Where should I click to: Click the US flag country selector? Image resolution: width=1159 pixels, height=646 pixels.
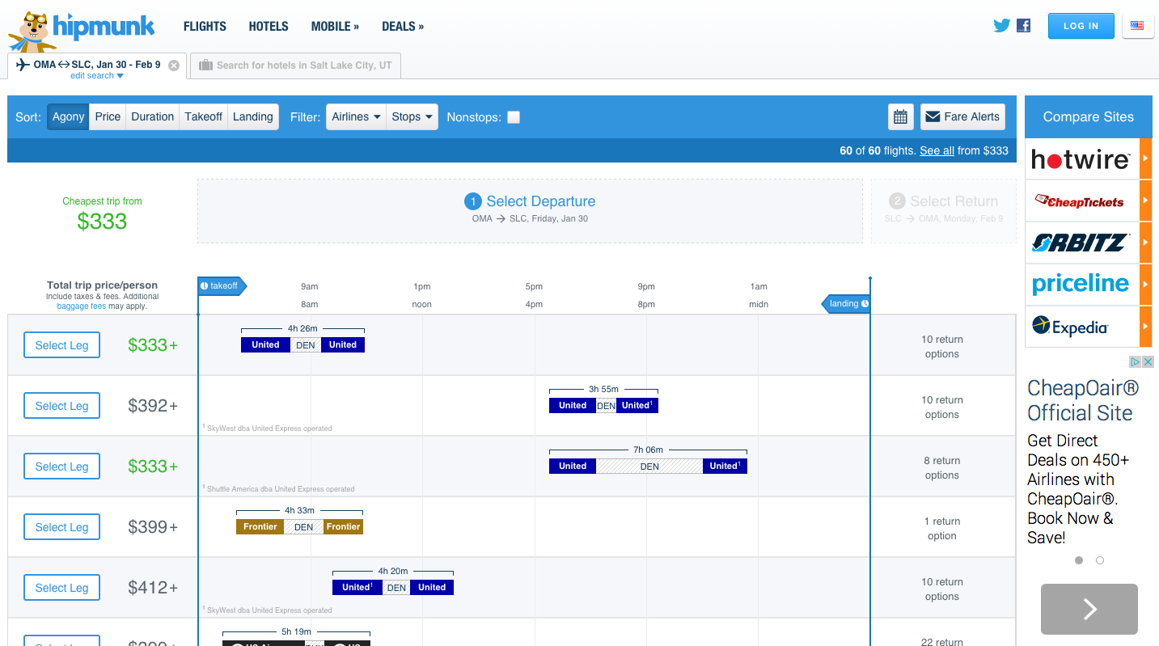pos(1137,26)
